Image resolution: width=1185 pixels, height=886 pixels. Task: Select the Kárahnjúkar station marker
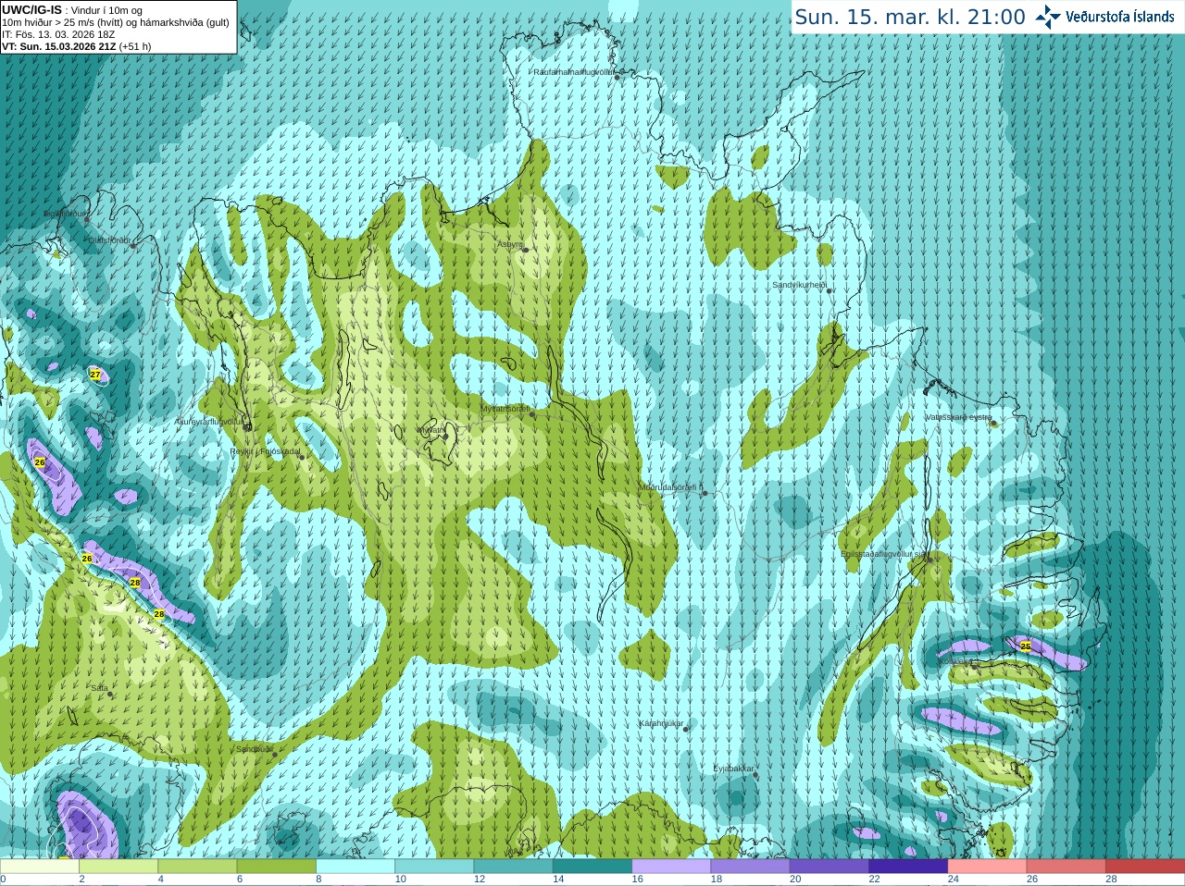(x=686, y=729)
